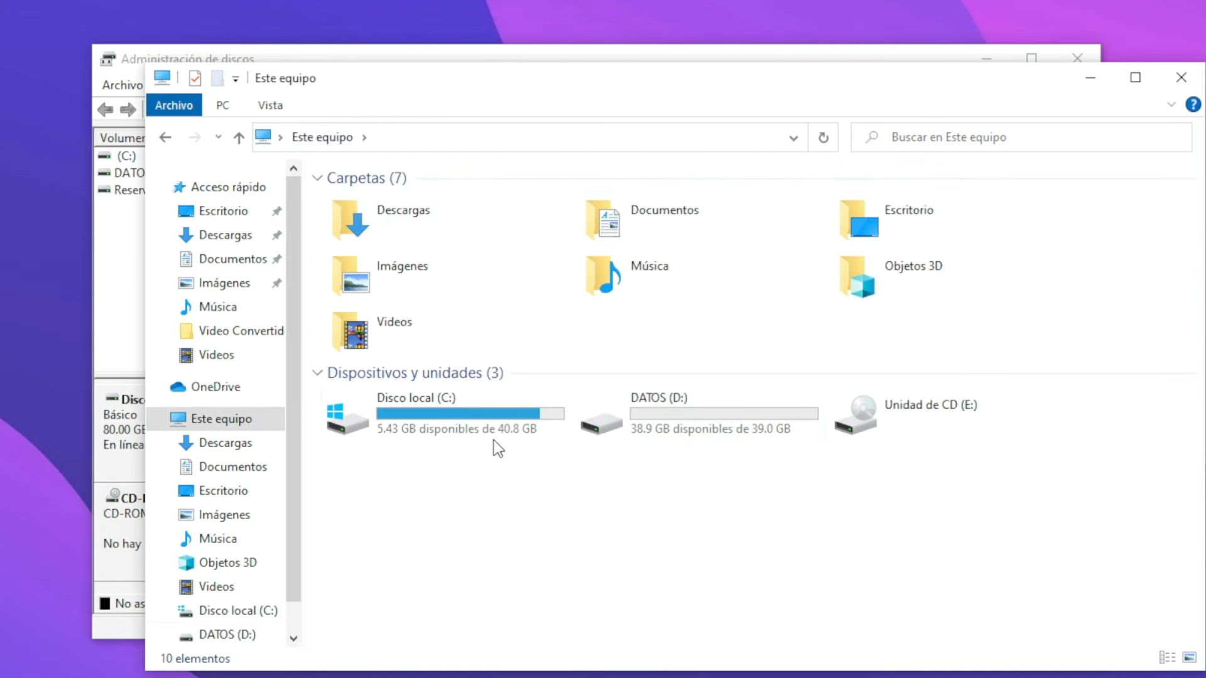Switch to Details view in the status bar
1206x678 pixels.
point(1166,657)
